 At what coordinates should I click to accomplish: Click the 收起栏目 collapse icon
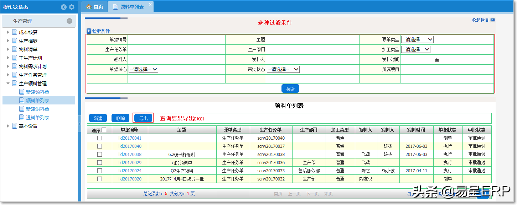[x=492, y=20]
